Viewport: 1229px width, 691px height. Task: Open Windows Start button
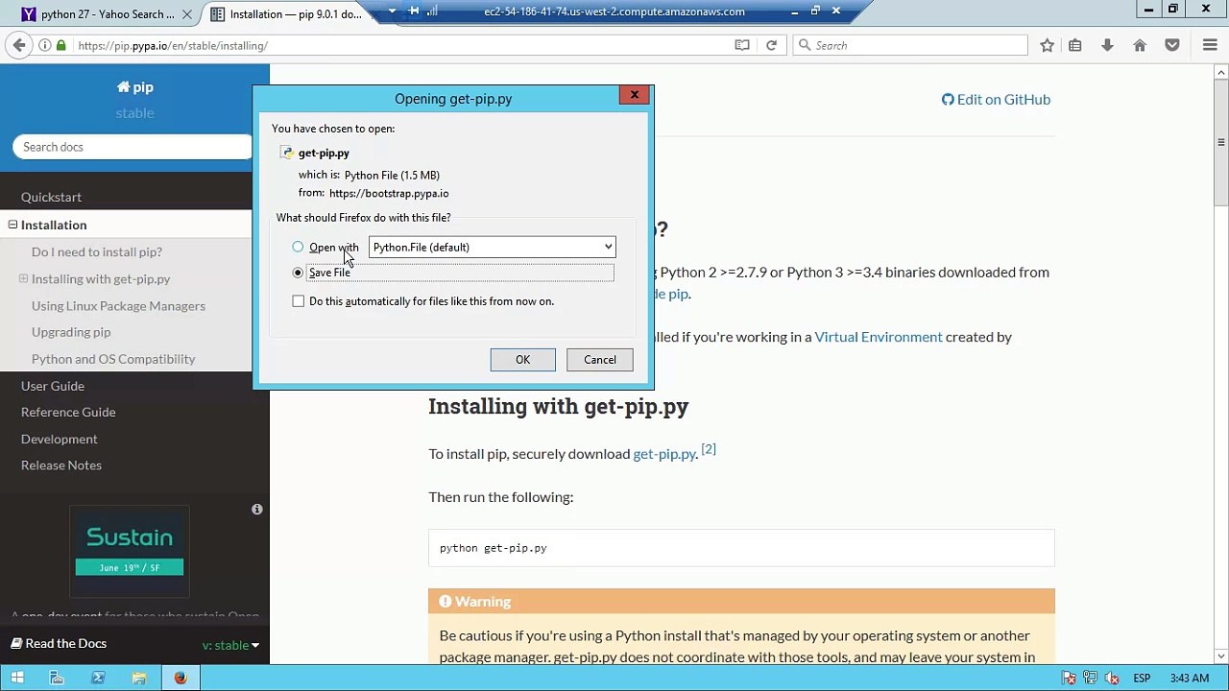pos(17,678)
